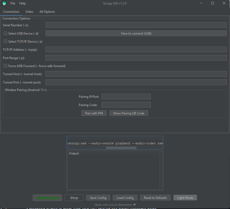Focus the Tunnel Port field

[x=136, y=82]
